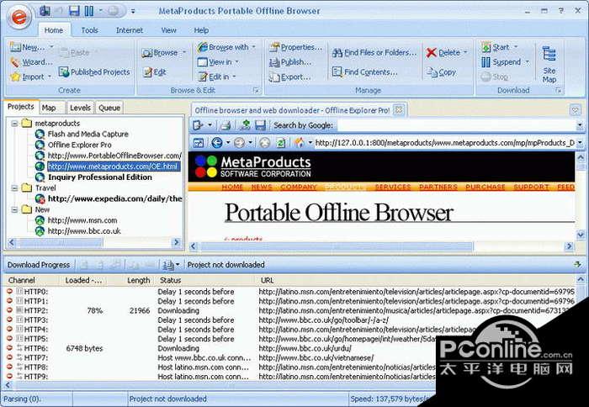Click the Copy command in Manage group

point(442,72)
